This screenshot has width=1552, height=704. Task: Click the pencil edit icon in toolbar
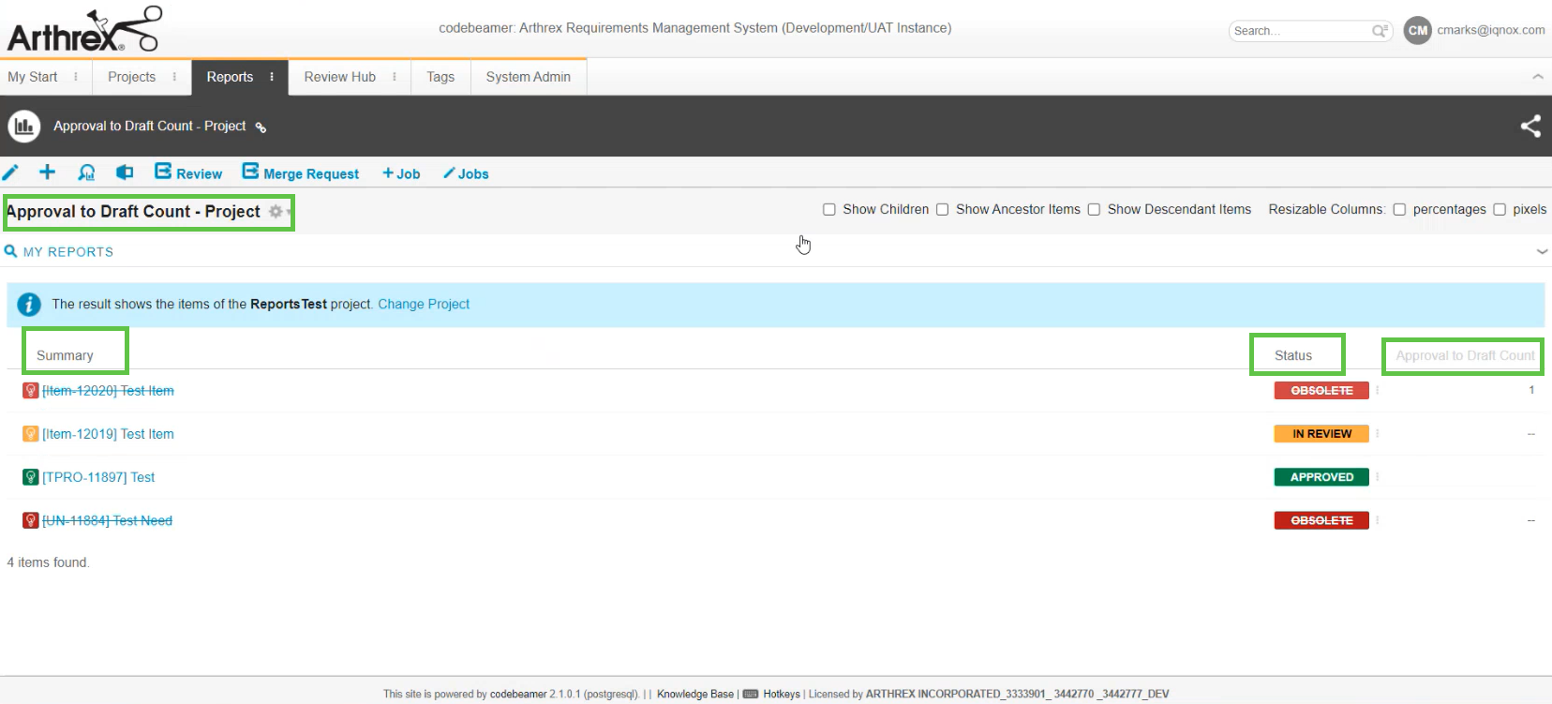click(x=10, y=172)
